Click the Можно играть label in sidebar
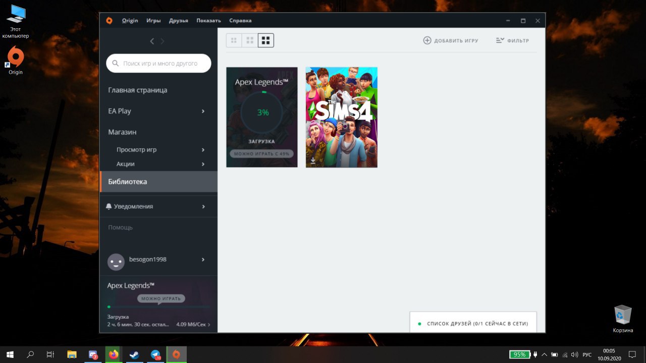This screenshot has height=363, width=646. 161,298
